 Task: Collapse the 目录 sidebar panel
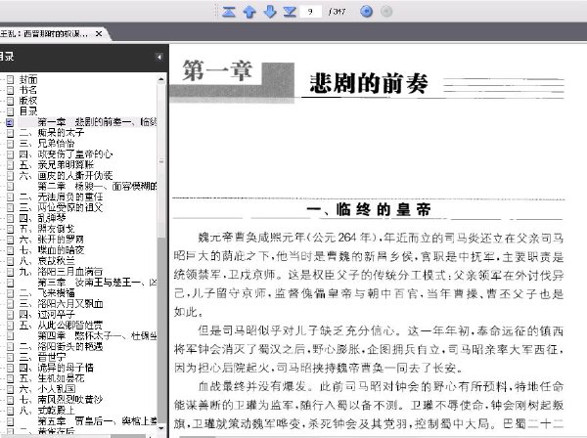[159, 57]
